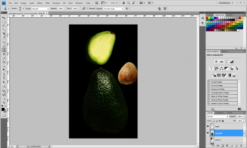Create a new layer button
This screenshot has height=148, width=247.
236,146
